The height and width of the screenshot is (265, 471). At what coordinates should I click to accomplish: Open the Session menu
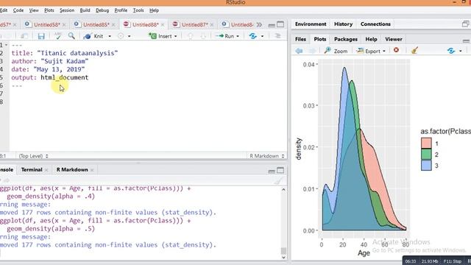tap(67, 10)
